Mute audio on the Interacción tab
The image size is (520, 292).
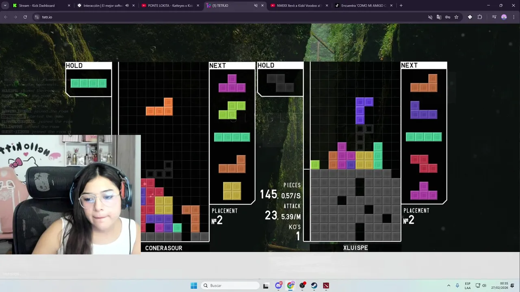127,6
